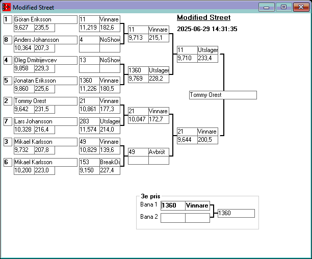312x259 pixels.
Task: Click empty Bana 2 result field
Action: [197, 218]
